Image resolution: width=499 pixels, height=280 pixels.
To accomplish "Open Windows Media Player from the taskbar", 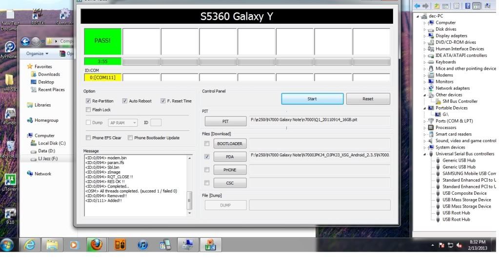I will 74,245.
